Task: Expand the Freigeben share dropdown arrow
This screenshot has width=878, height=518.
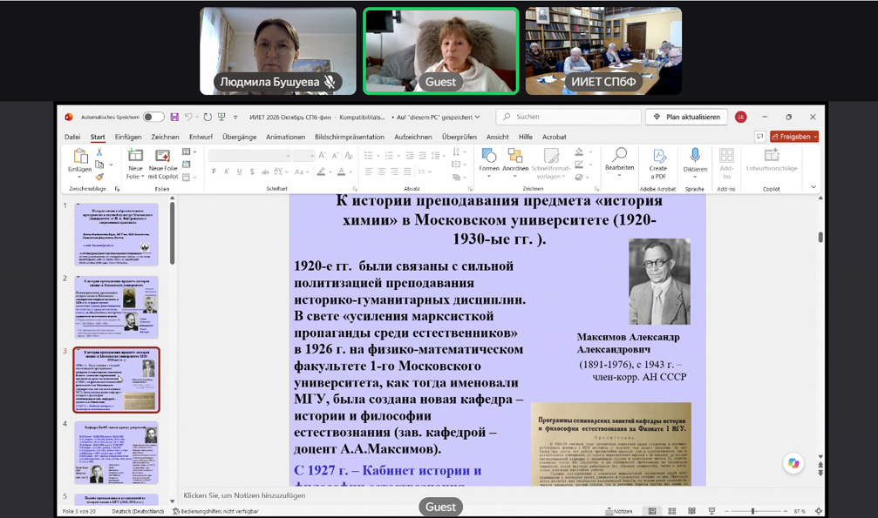Action: 815,137
